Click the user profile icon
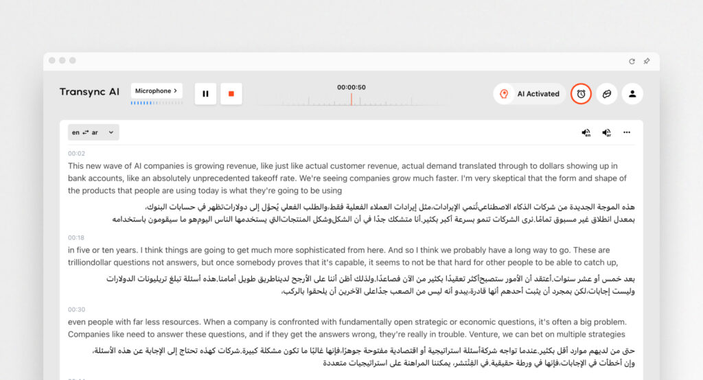Image resolution: width=703 pixels, height=380 pixels. (632, 93)
